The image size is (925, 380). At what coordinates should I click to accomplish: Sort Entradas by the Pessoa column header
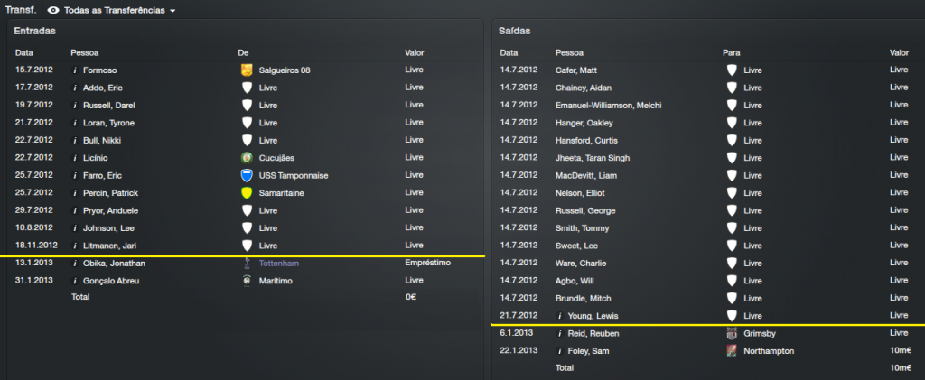coord(85,52)
